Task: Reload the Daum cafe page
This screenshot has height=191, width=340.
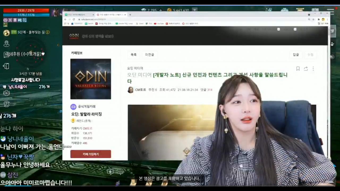Action: click(x=74, y=19)
